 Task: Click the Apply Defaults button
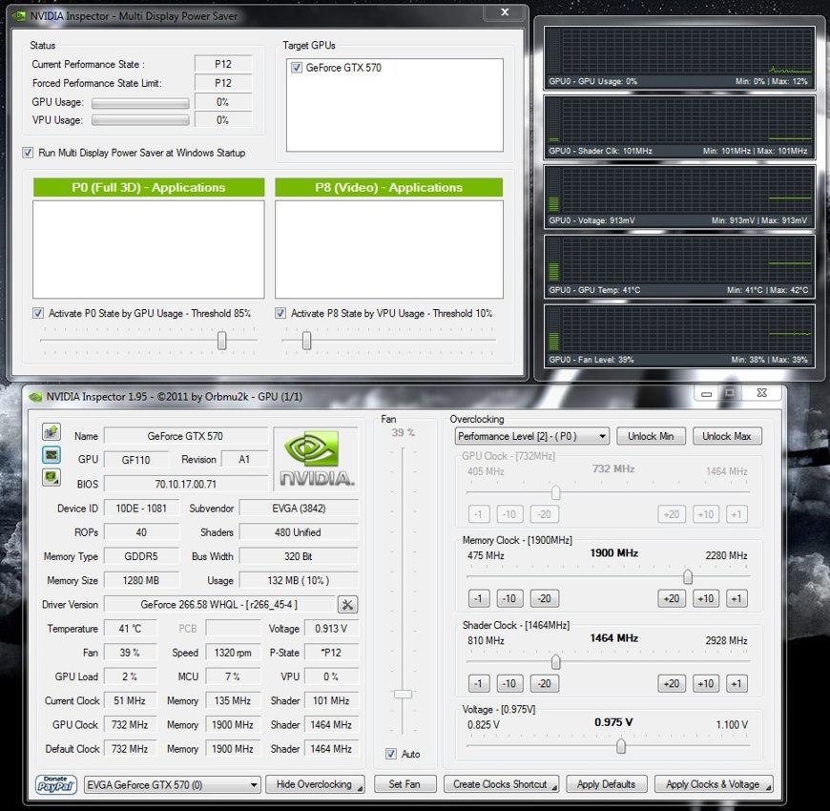pos(606,784)
